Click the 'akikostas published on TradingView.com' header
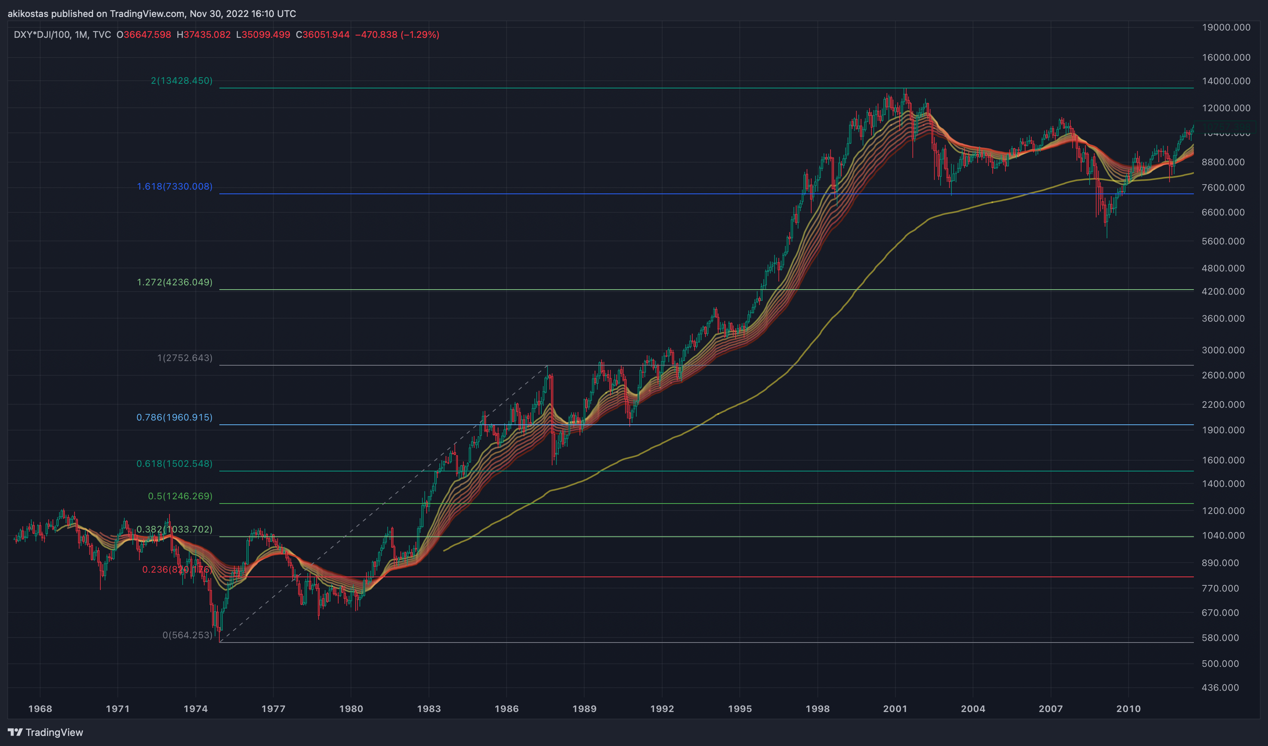The height and width of the screenshot is (746, 1268). 96,14
